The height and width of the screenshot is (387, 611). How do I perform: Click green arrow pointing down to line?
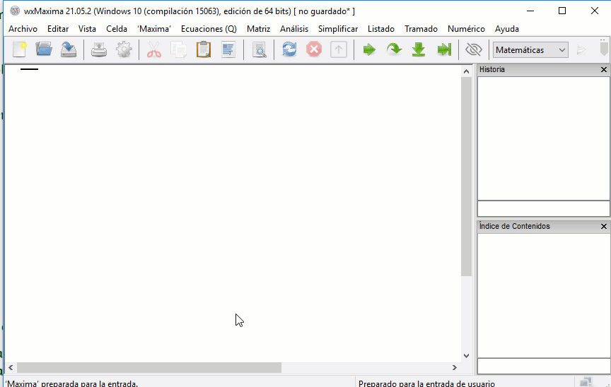tap(419, 49)
